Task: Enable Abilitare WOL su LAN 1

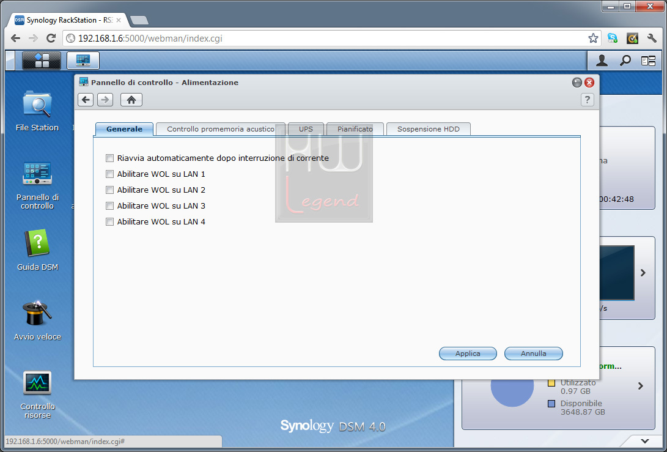Action: click(x=110, y=174)
